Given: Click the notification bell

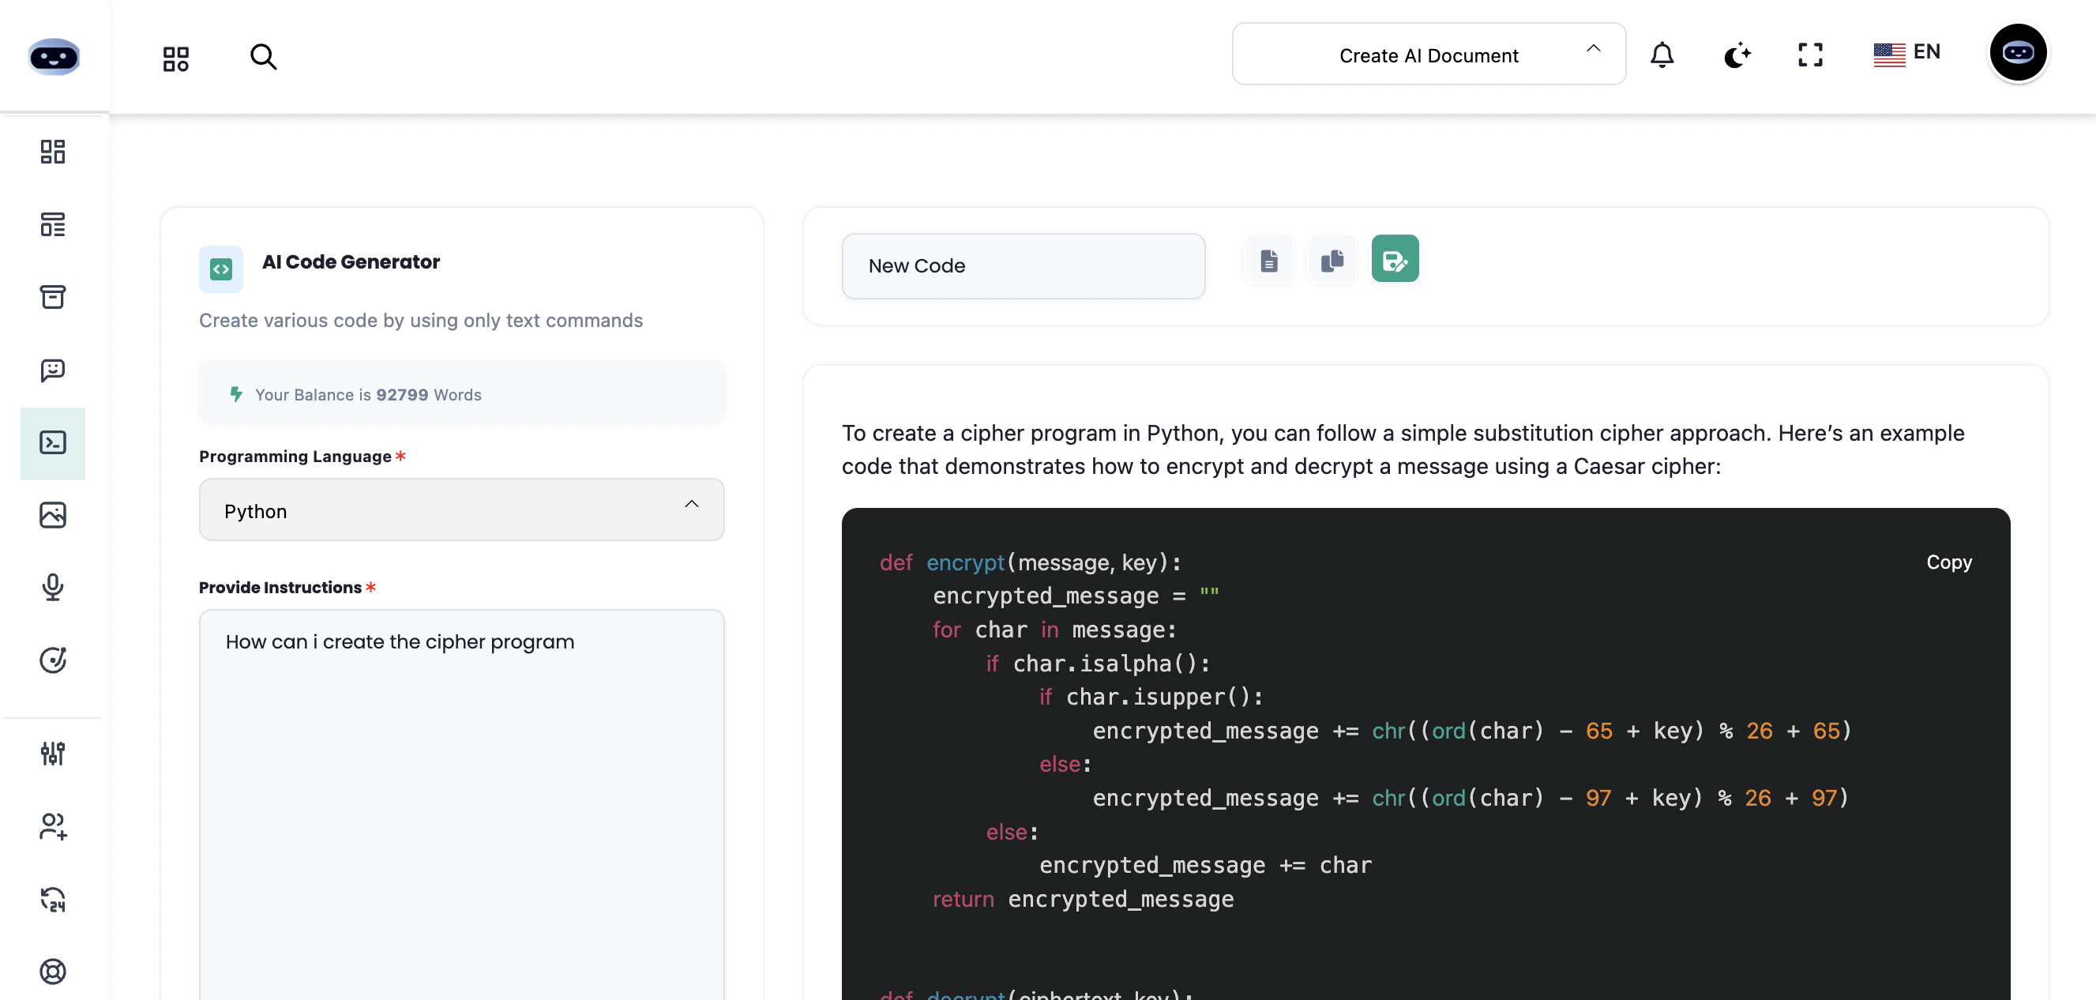Looking at the screenshot, I should (x=1662, y=55).
